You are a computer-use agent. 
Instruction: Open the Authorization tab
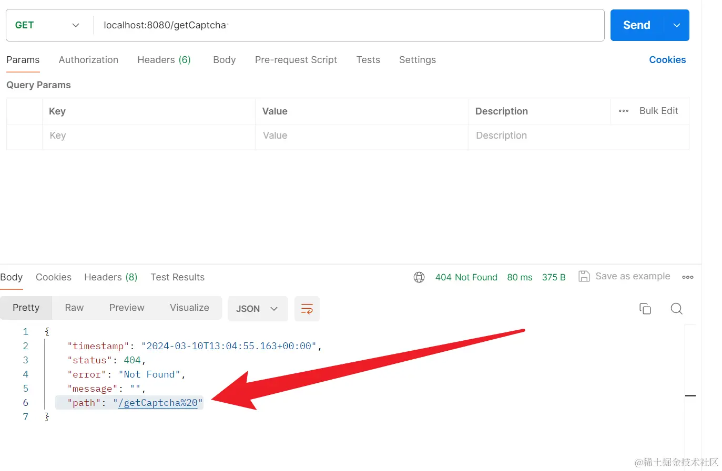pos(88,60)
